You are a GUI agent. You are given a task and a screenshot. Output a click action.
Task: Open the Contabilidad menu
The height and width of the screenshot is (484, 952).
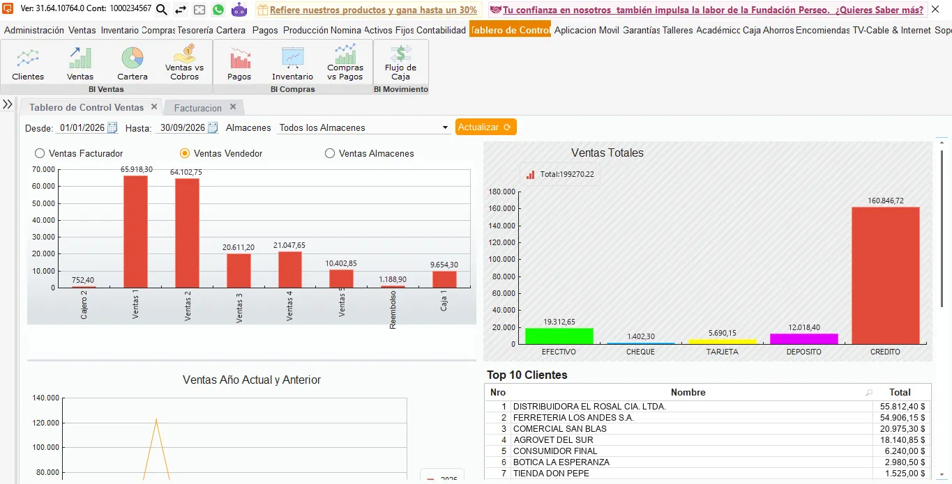click(441, 30)
